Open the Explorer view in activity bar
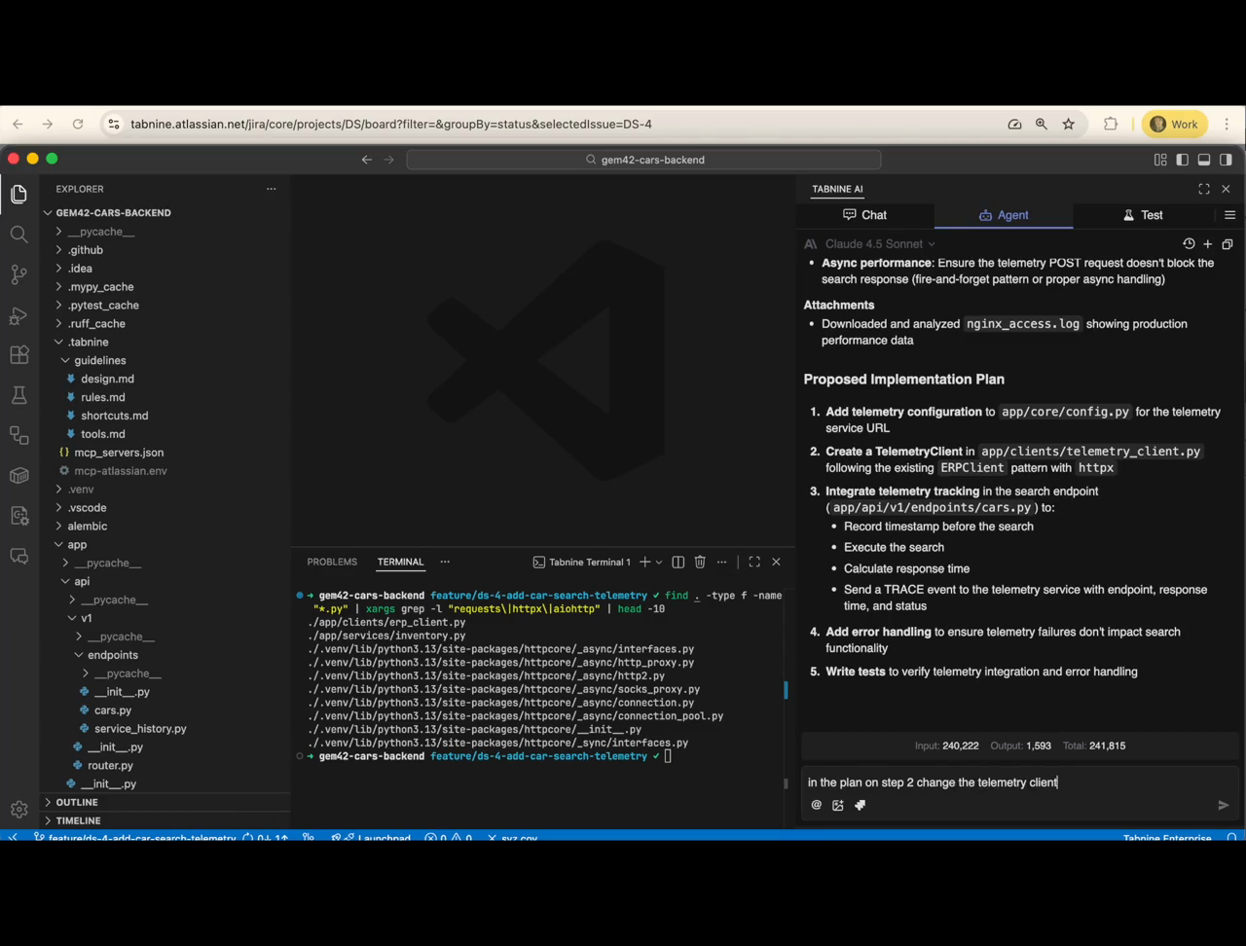The height and width of the screenshot is (946, 1246). point(18,194)
